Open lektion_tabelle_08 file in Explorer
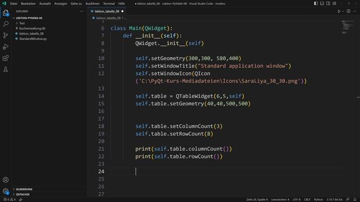 pyautogui.click(x=31, y=34)
